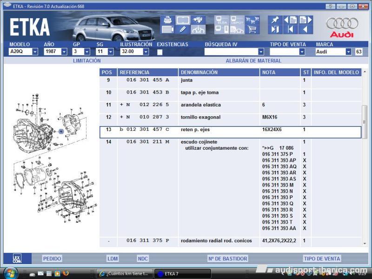Image resolution: width=372 pixels, height=279 pixels.
Task: Open the SG dropdown arrow
Action: (111, 52)
